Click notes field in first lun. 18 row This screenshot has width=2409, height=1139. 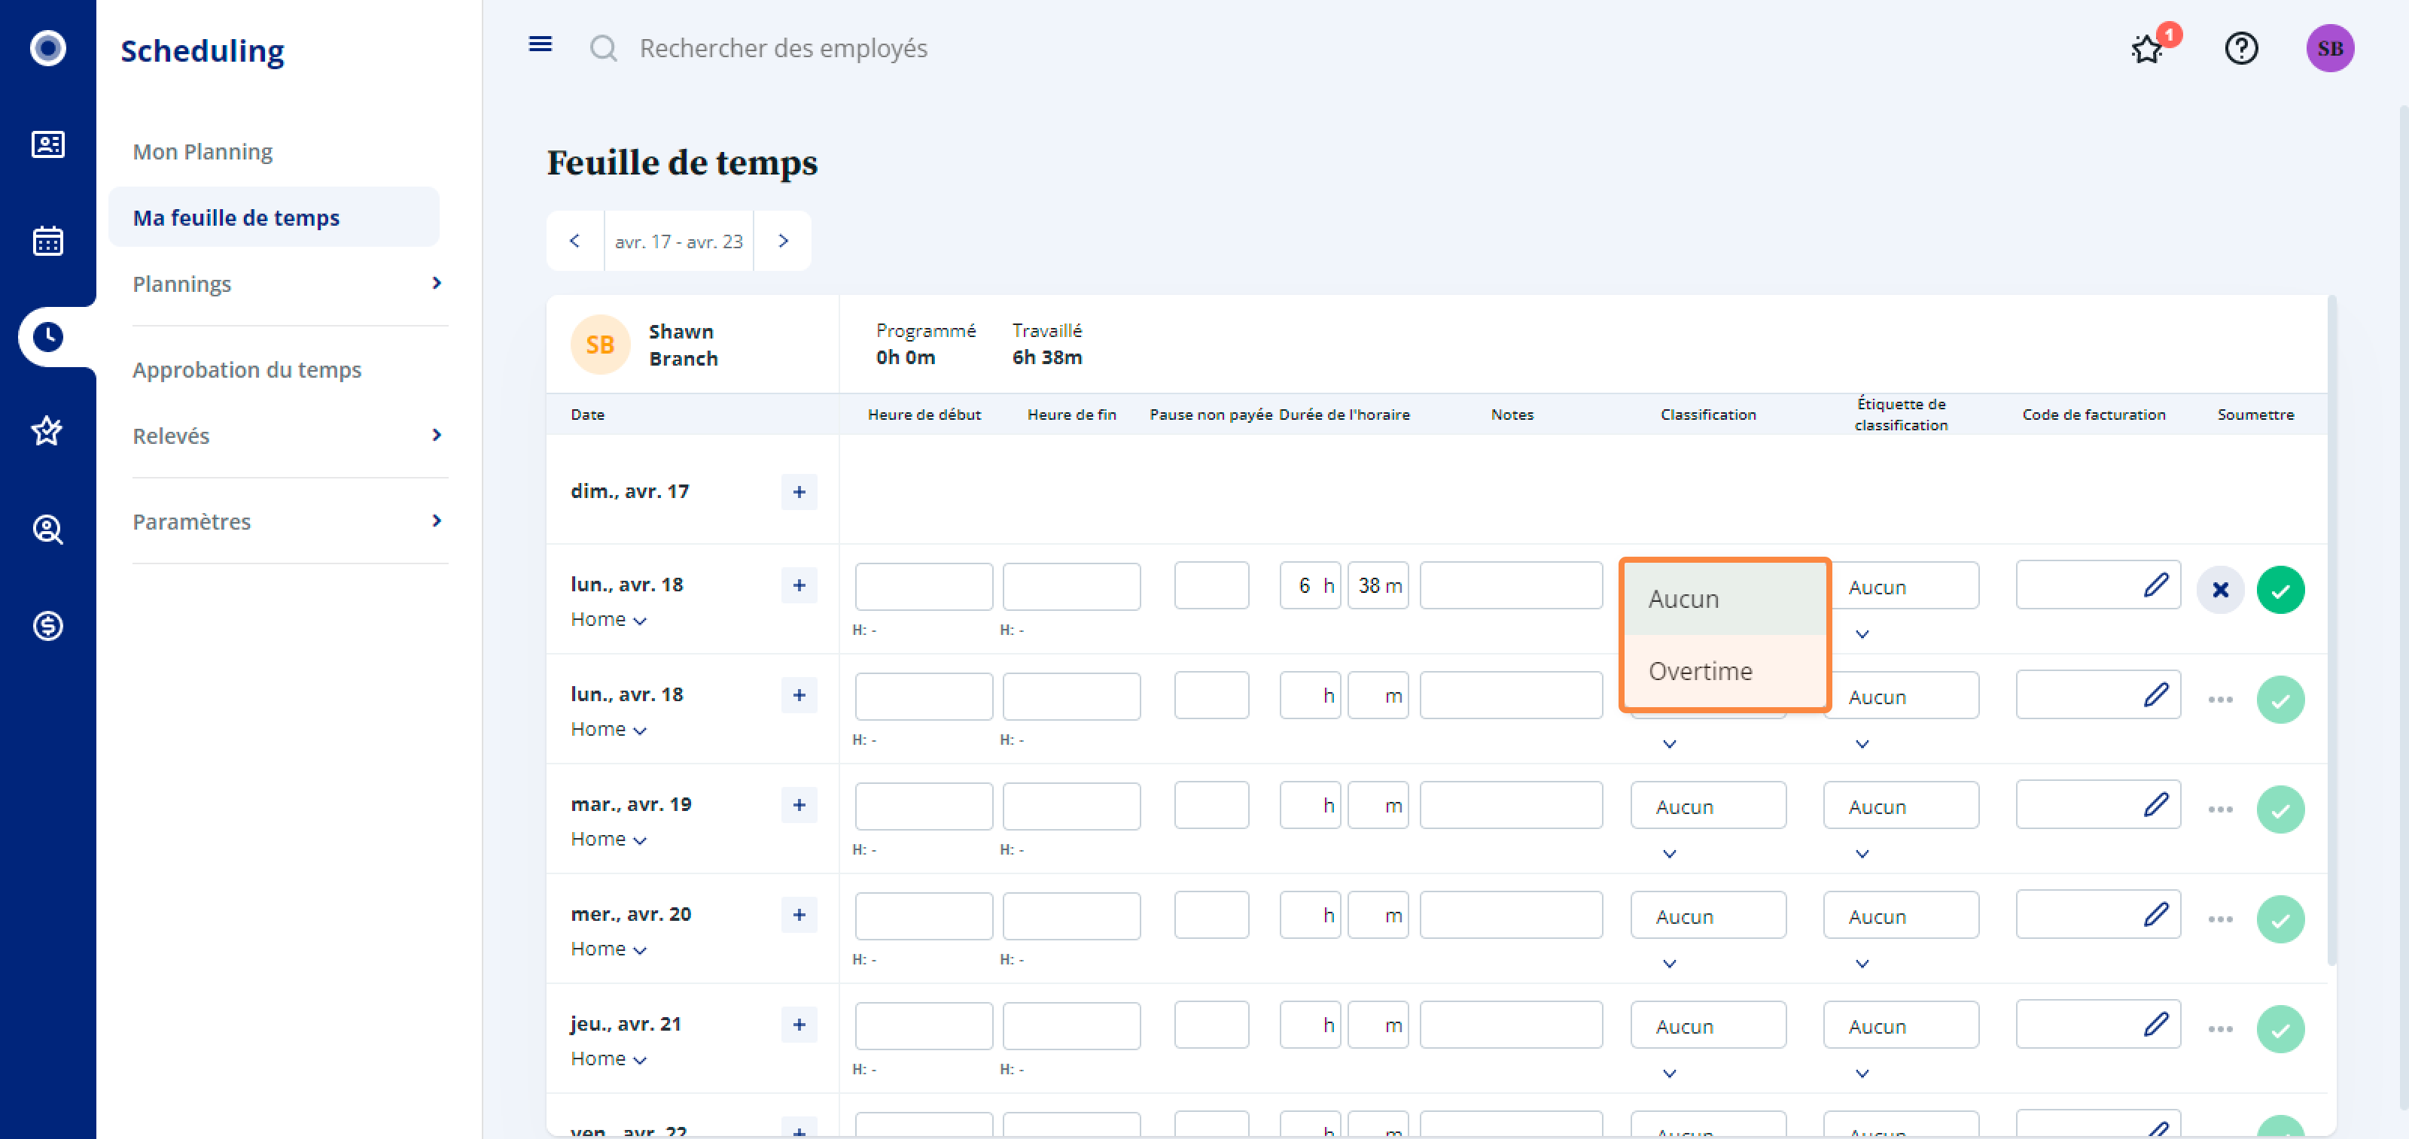1510,586
